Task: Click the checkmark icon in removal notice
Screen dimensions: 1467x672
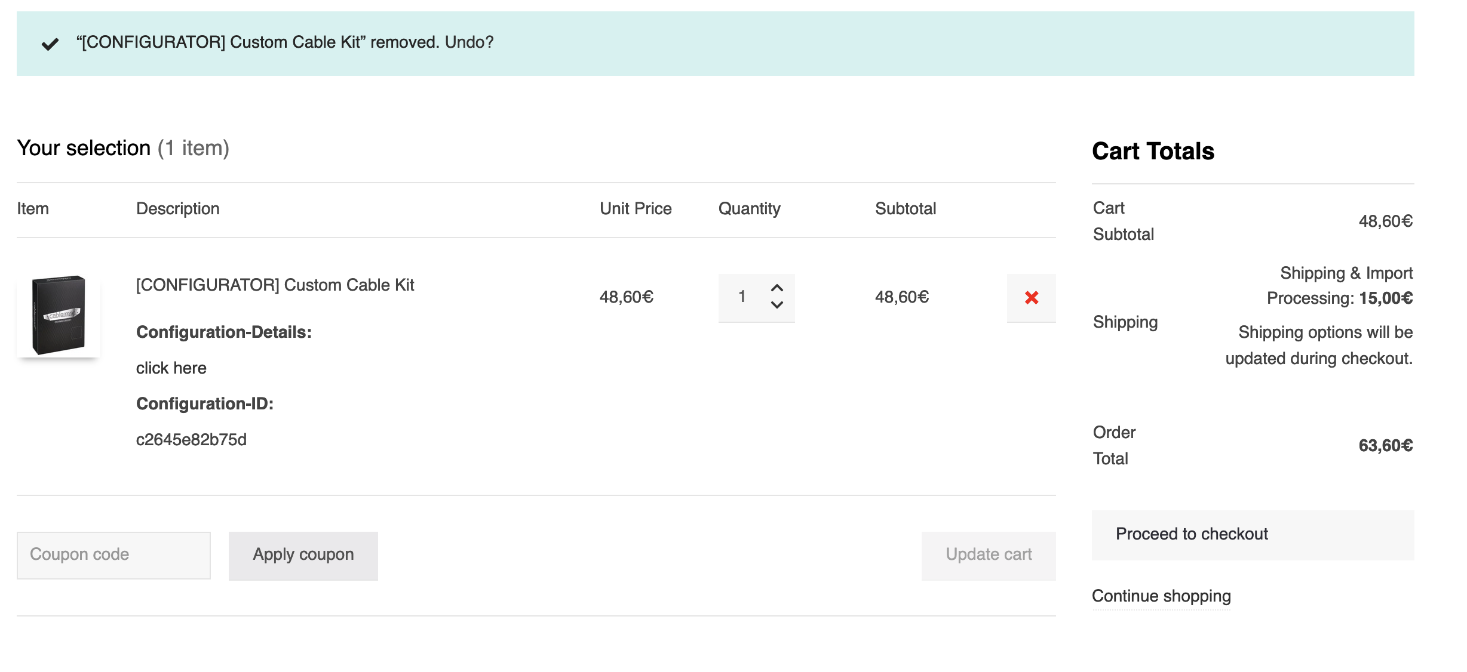Action: click(50, 44)
